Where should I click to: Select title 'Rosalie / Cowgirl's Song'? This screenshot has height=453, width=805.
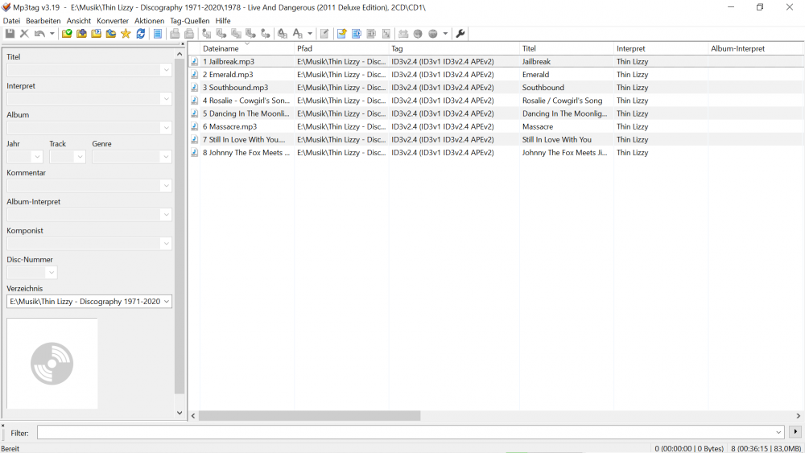(562, 101)
